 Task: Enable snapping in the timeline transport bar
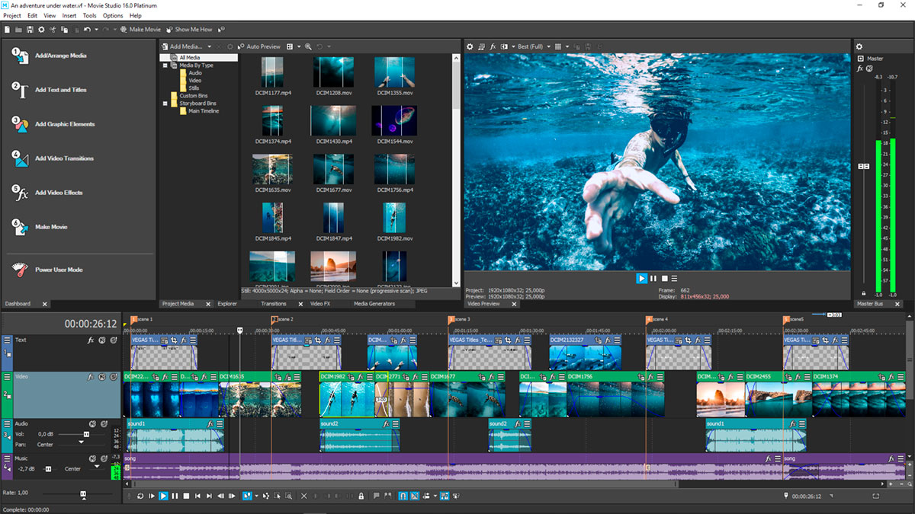403,496
